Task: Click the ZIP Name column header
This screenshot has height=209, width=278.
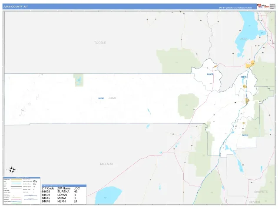Action: click(64, 188)
